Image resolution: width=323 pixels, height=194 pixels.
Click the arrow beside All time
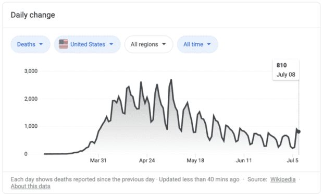pos(209,44)
